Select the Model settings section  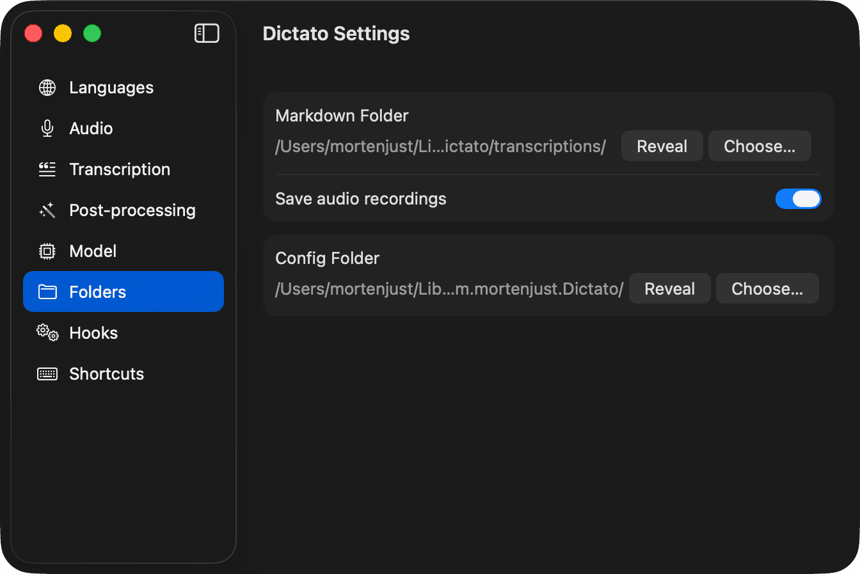(93, 251)
